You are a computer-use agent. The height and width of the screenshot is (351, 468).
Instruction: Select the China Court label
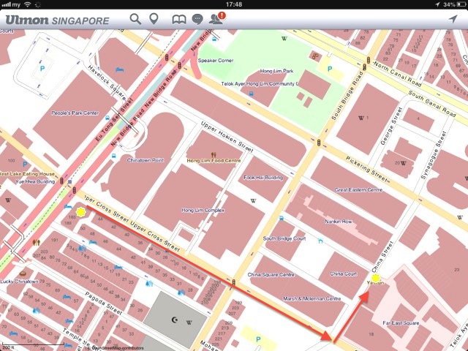[343, 273]
